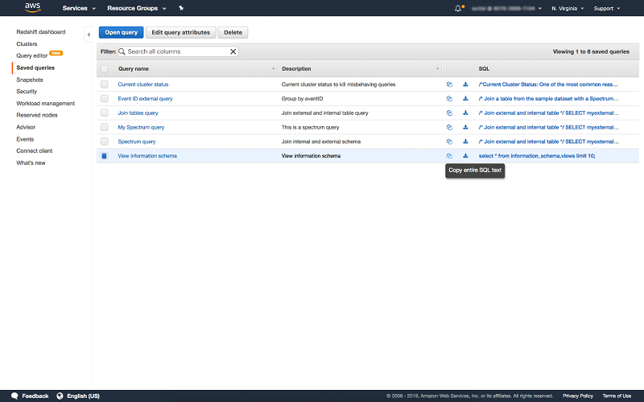
Task: Click the globe language icon
Action: click(60, 396)
